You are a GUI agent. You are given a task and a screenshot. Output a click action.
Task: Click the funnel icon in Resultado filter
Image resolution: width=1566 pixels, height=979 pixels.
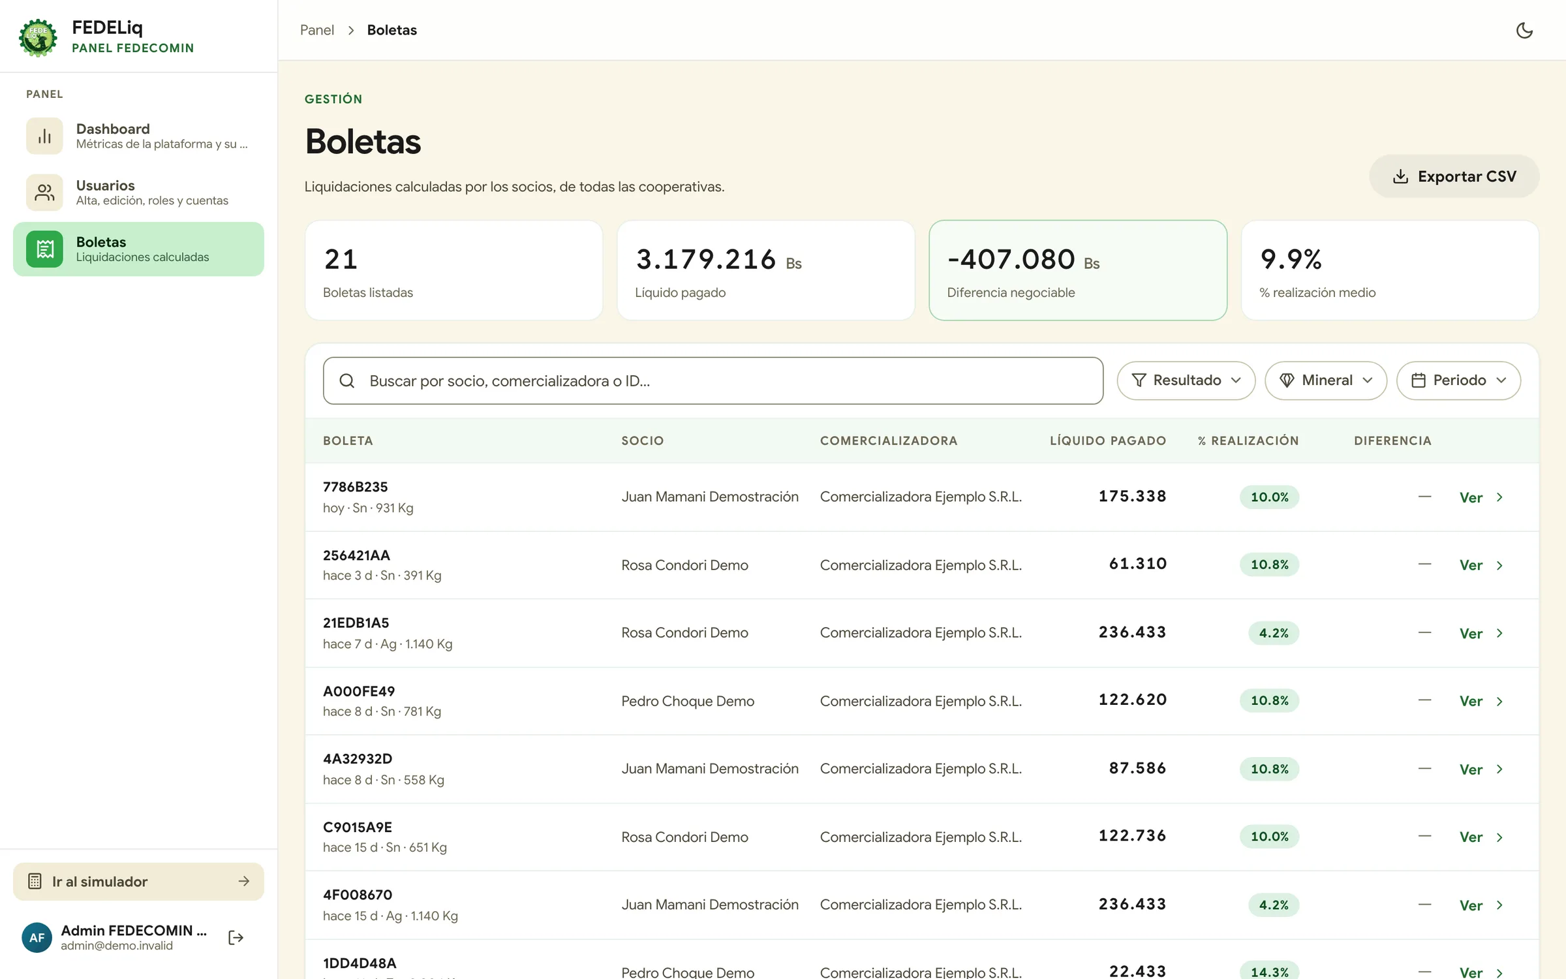pyautogui.click(x=1139, y=380)
